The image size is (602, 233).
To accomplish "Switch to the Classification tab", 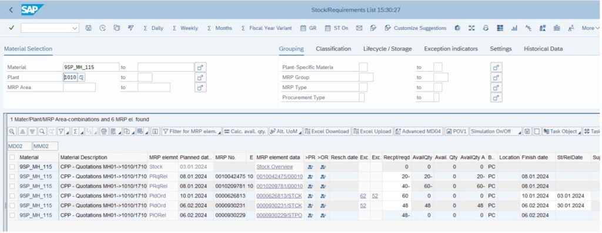I will pos(333,49).
